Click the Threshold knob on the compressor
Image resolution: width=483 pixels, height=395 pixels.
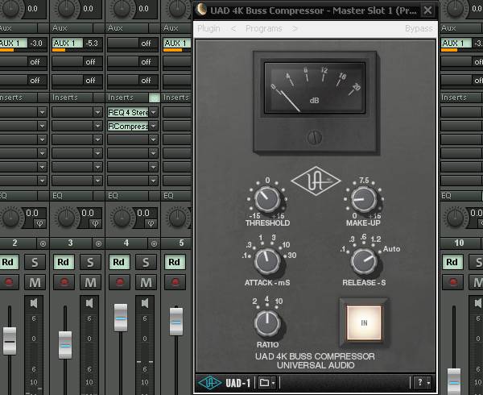[267, 199]
